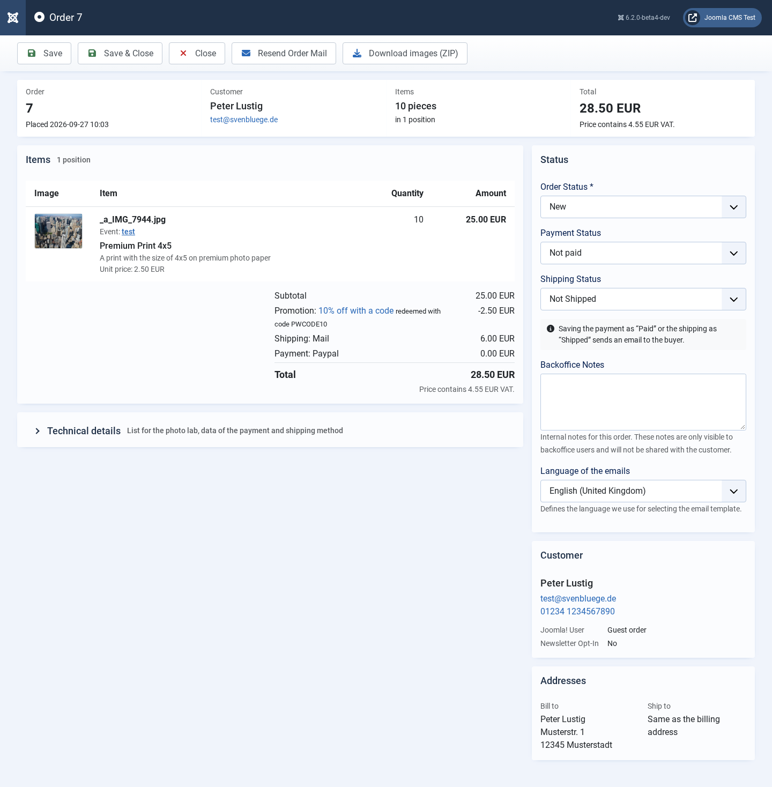Click inside the Backoffice Notes textarea
The image size is (772, 787).
[x=643, y=402]
